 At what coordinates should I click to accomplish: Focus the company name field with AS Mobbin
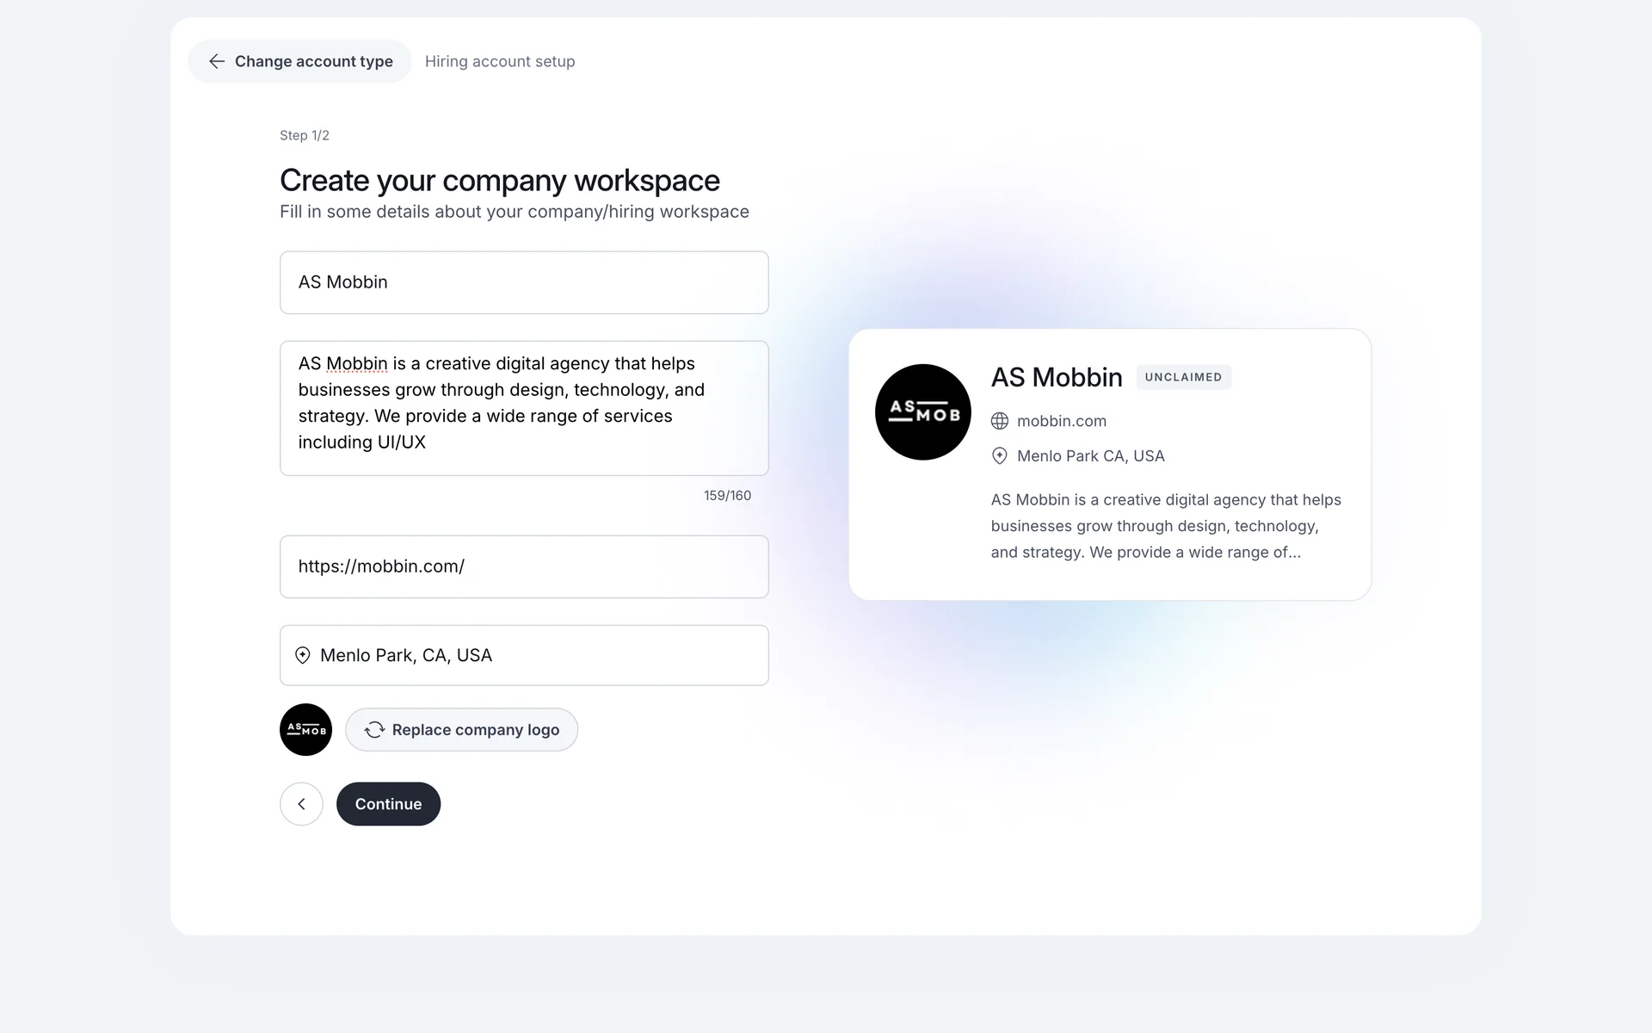click(x=524, y=282)
